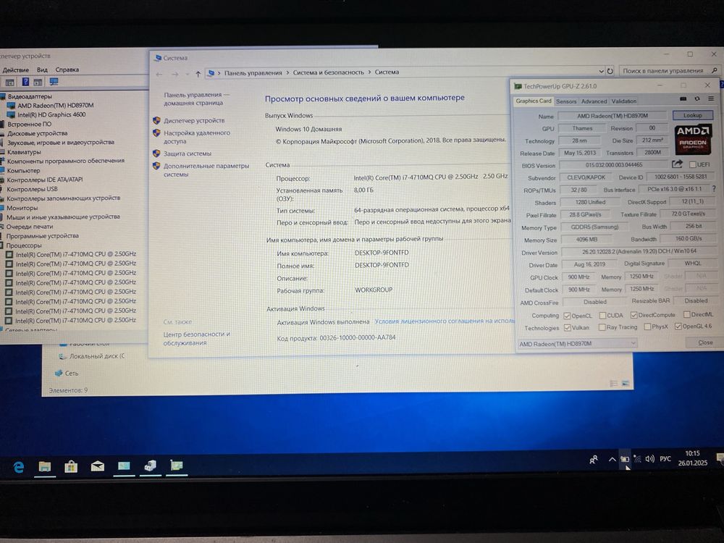This screenshot has width=724, height=543.
Task: Toggle the OpenCL checkbox
Action: click(x=567, y=316)
